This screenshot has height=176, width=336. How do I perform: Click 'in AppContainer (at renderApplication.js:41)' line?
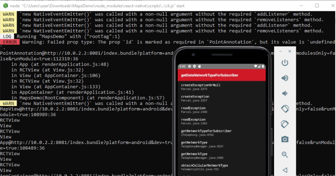(72, 92)
